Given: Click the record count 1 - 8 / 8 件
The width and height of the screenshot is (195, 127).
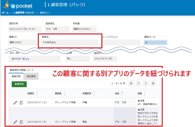Looking at the screenshot, I should 118,83.
